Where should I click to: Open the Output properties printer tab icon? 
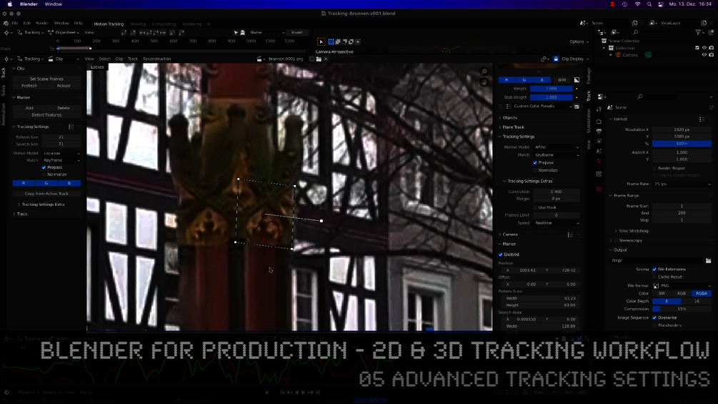[599, 132]
